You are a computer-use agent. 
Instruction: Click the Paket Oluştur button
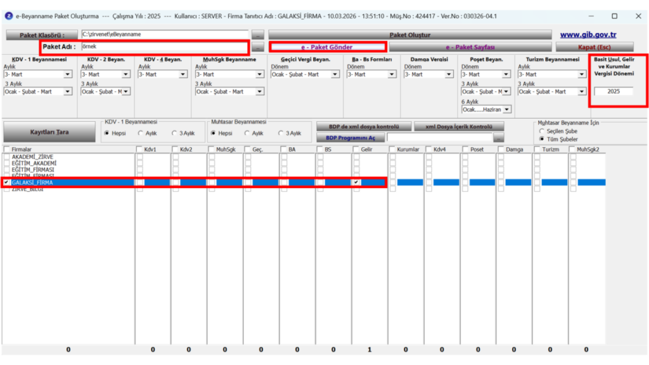[410, 35]
